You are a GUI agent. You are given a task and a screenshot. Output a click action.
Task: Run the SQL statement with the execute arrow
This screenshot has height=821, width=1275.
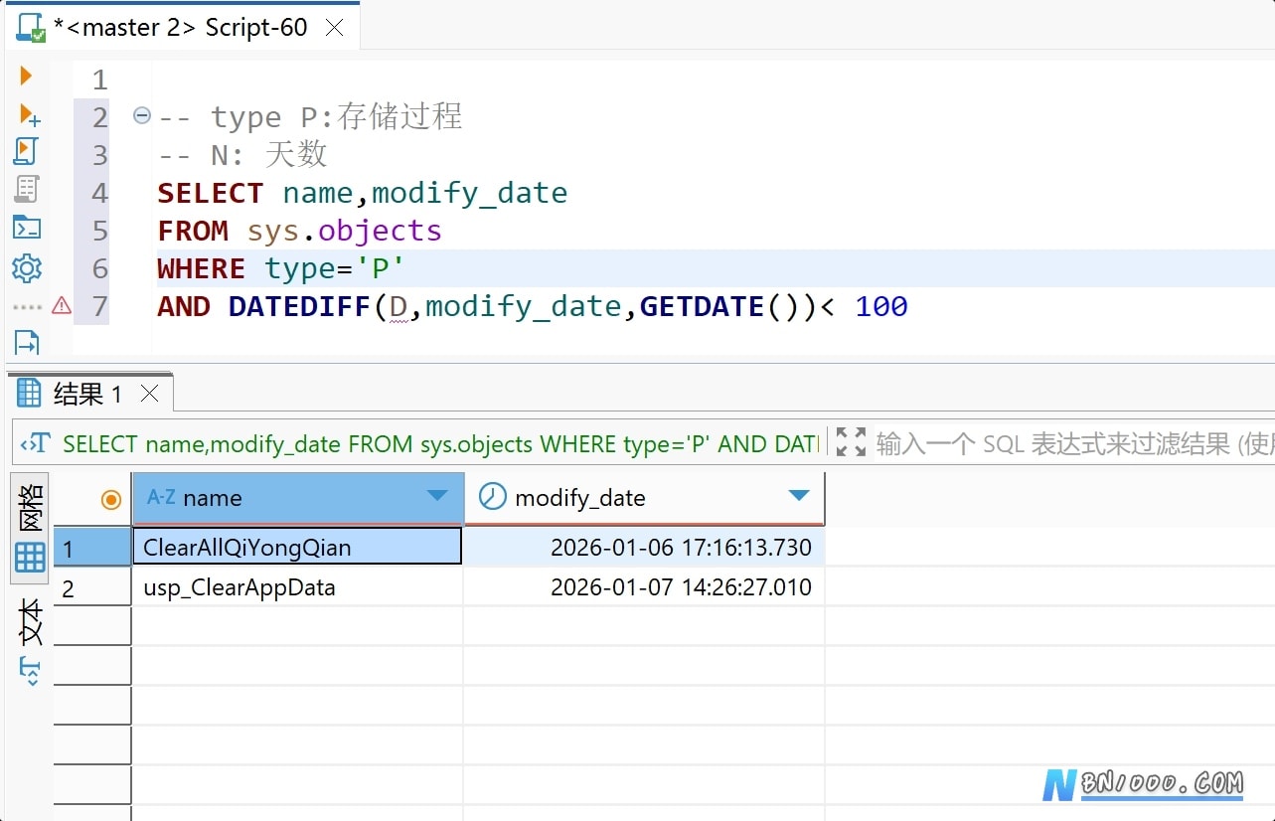tap(26, 76)
